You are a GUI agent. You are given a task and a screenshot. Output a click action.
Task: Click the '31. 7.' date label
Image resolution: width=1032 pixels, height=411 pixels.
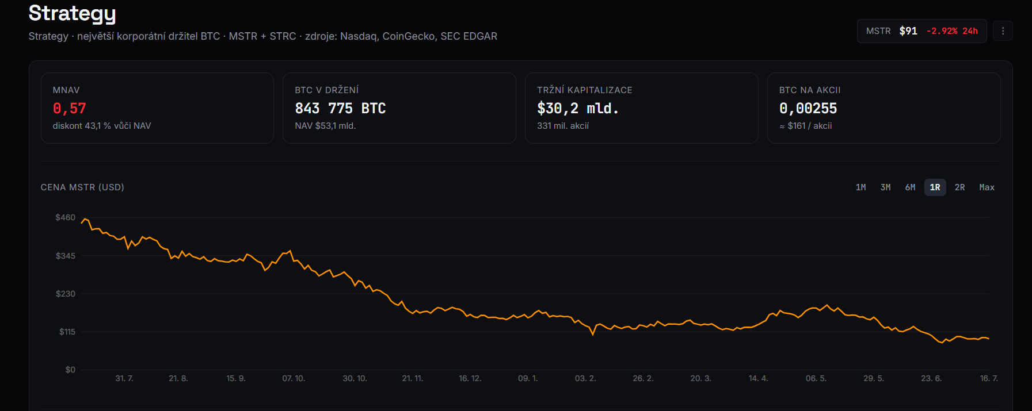(x=124, y=378)
